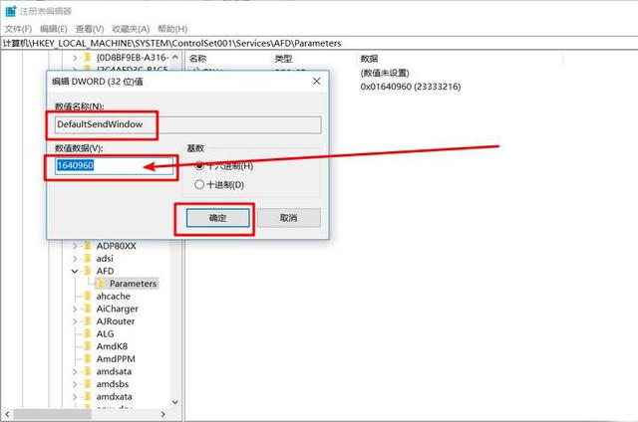The width and height of the screenshot is (638, 422).
Task: Open the 编辑(E) menu
Action: 54,29
